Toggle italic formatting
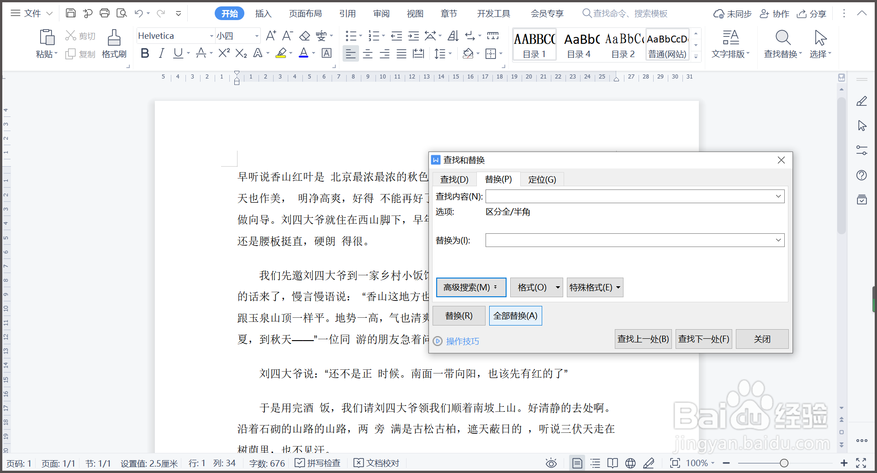This screenshot has height=473, width=877. click(161, 53)
